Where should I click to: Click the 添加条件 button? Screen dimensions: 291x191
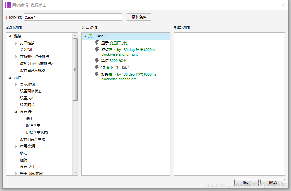point(139,17)
